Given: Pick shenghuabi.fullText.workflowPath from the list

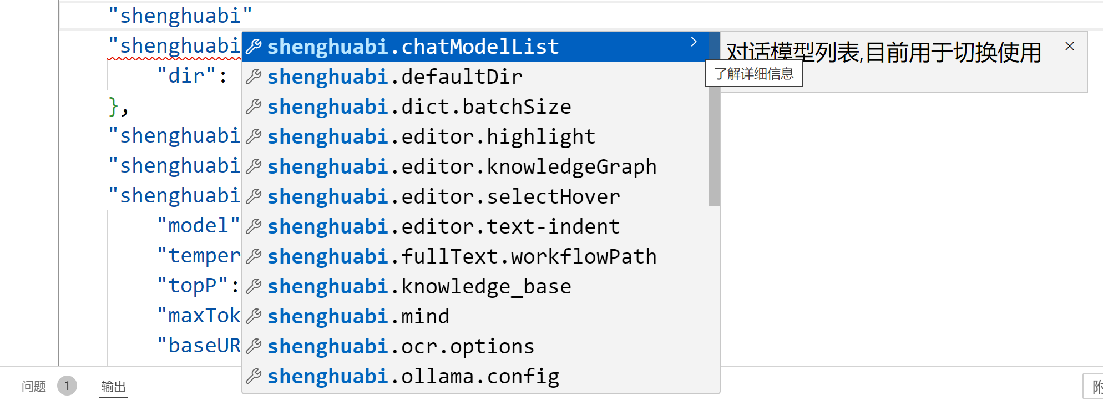Looking at the screenshot, I should coord(462,256).
